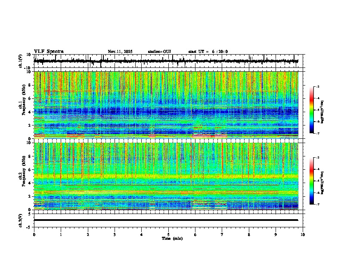
Task: Select the date text "Nov.11, 2025"
Action: [120, 52]
